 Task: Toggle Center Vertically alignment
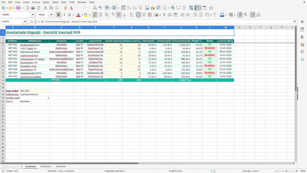click(x=119, y=15)
